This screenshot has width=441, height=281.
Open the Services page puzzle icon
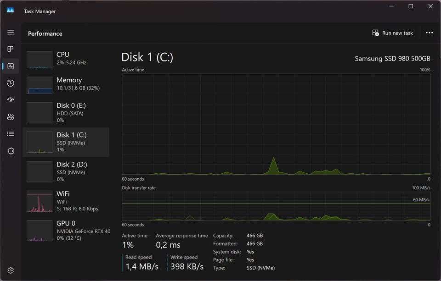click(11, 151)
